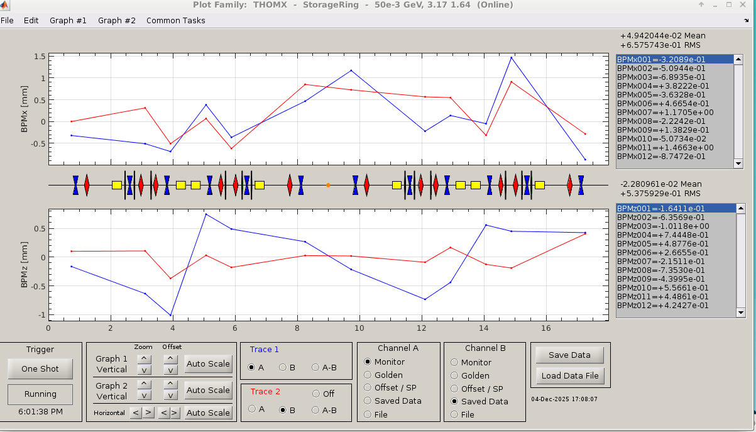Expand the menu bar overflow arrow

point(745,21)
